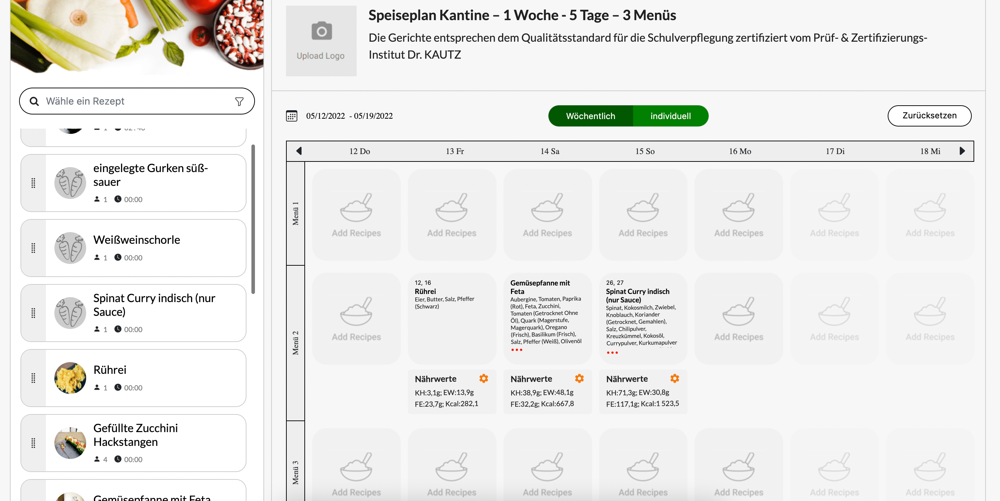Viewport: 1000px width, 501px height.
Task: Select the Menü 2 row label
Action: coord(296,343)
